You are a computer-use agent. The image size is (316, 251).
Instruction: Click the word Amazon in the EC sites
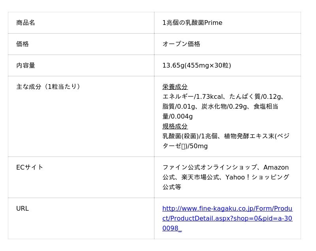tap(276, 167)
